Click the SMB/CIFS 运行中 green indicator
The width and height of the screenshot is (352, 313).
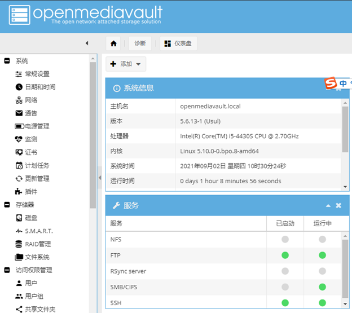[x=322, y=287]
